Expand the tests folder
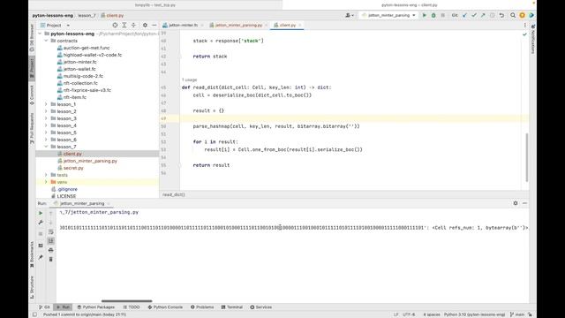 click(46, 175)
